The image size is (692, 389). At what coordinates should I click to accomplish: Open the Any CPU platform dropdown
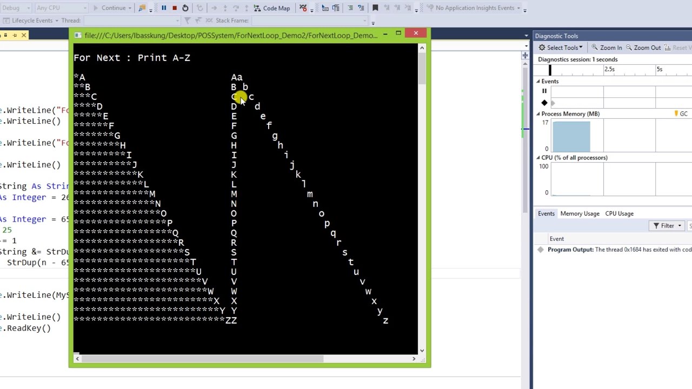[61, 8]
